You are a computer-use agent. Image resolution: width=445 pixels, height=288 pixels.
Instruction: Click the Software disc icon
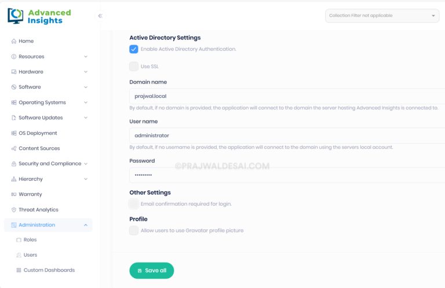click(x=14, y=87)
